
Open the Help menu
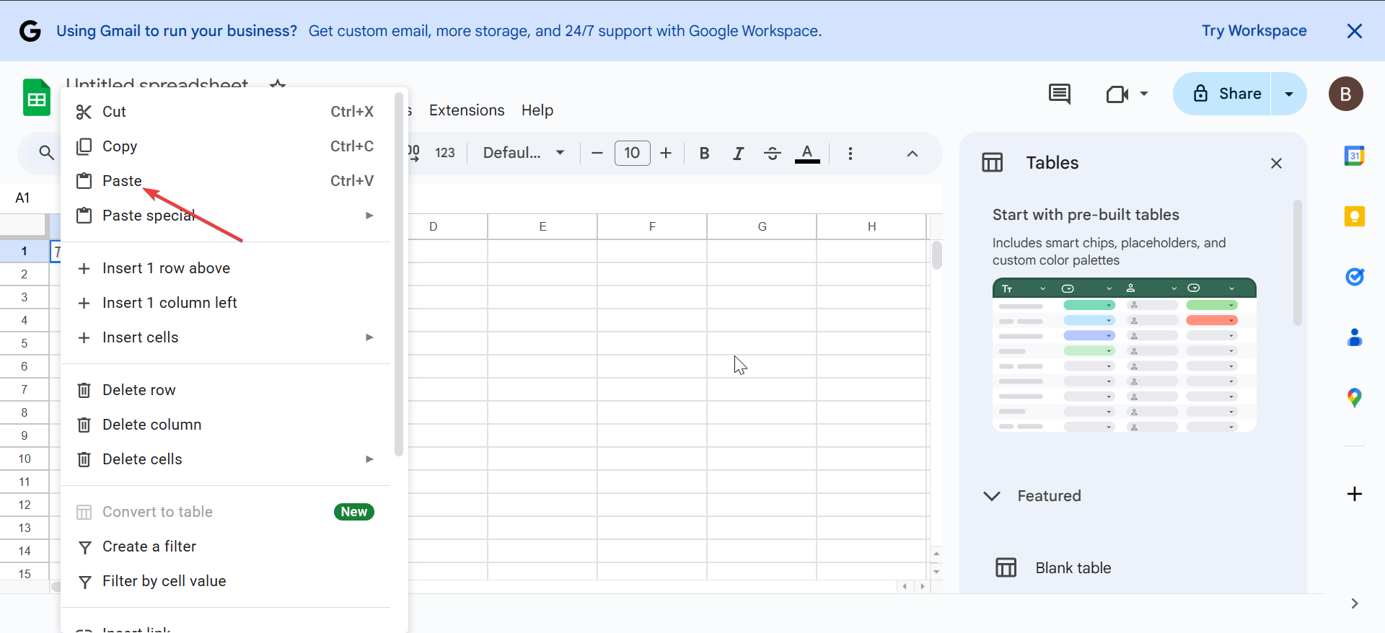click(x=537, y=110)
